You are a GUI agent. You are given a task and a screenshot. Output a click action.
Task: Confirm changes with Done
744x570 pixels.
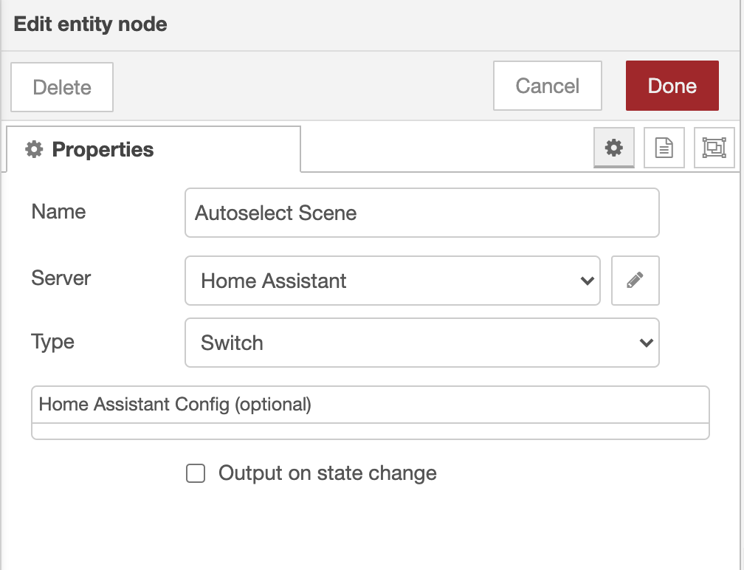pos(672,86)
